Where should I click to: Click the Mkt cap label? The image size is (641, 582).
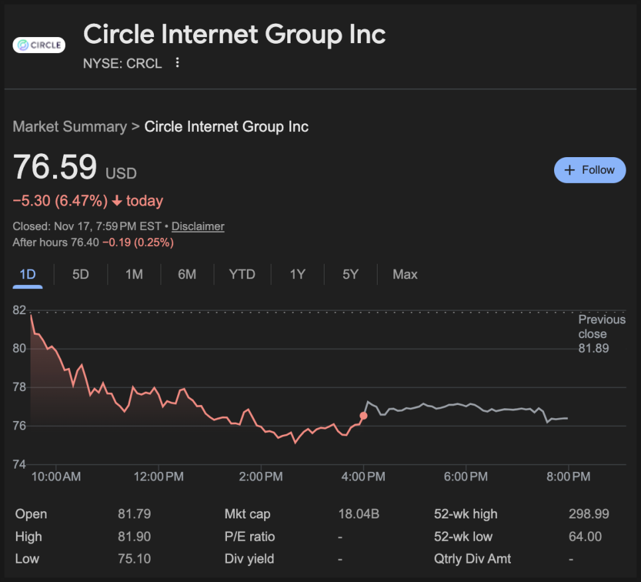(248, 514)
